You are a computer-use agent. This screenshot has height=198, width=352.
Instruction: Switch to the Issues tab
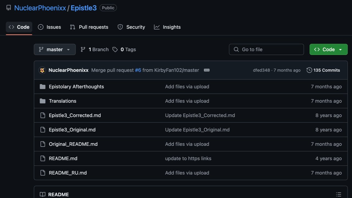50,27
